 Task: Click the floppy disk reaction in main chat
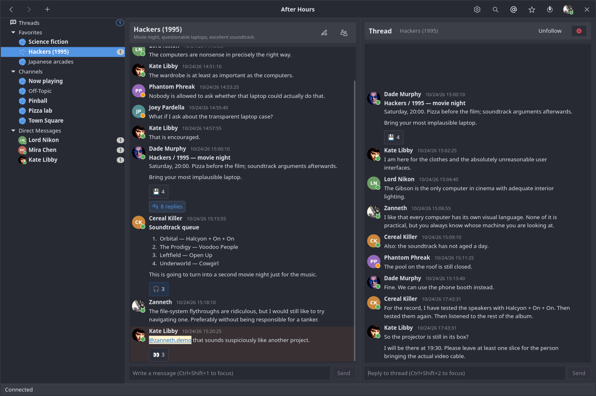(159, 192)
